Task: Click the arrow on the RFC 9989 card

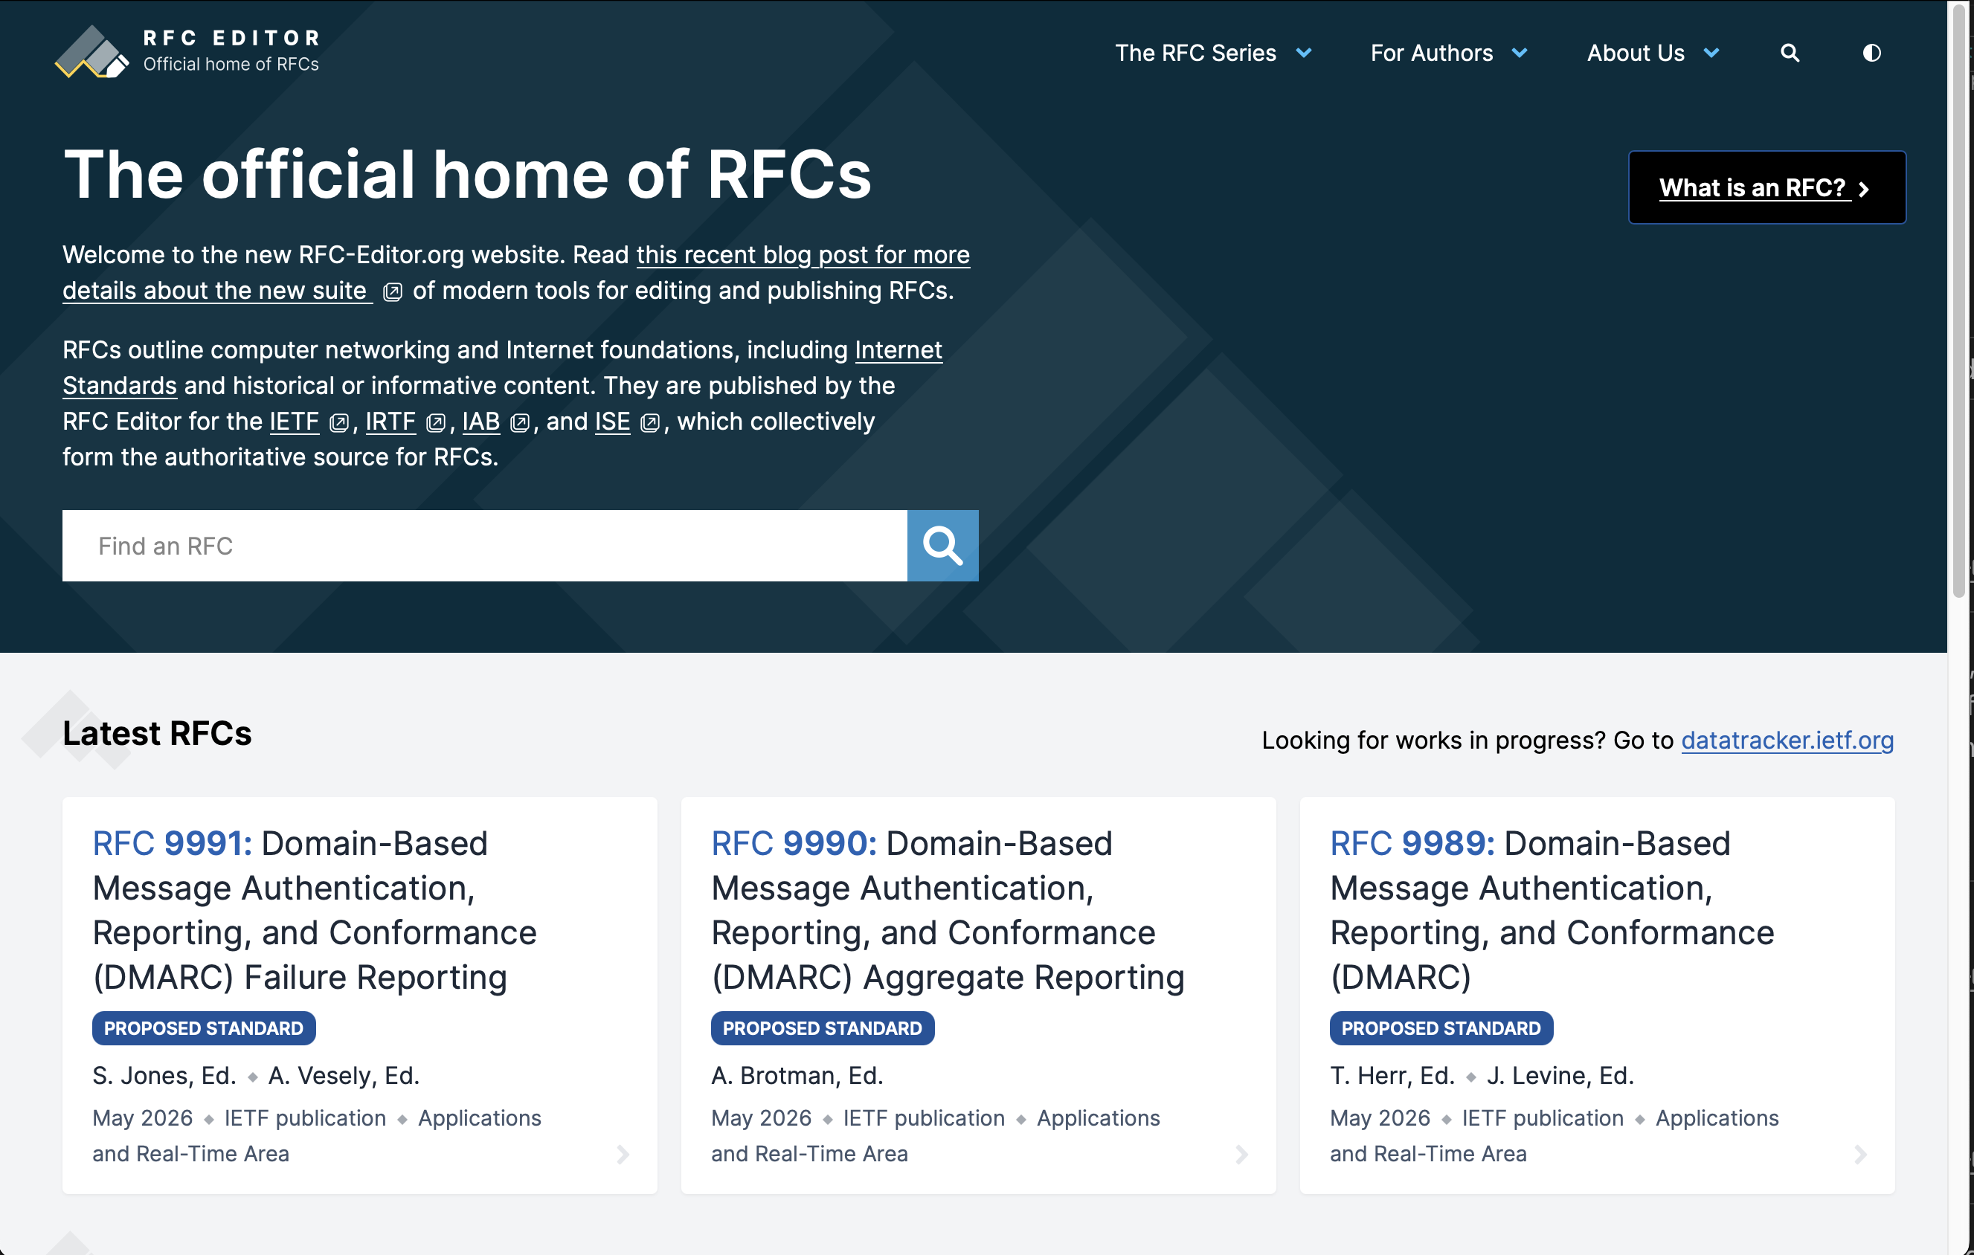Action: point(1861,1154)
